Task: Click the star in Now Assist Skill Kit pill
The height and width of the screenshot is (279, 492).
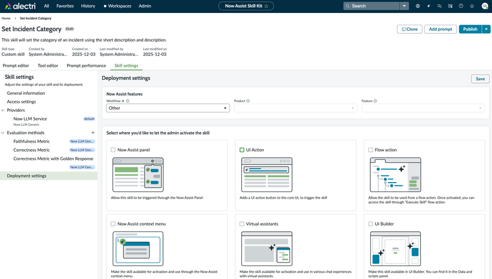Action: coord(267,6)
